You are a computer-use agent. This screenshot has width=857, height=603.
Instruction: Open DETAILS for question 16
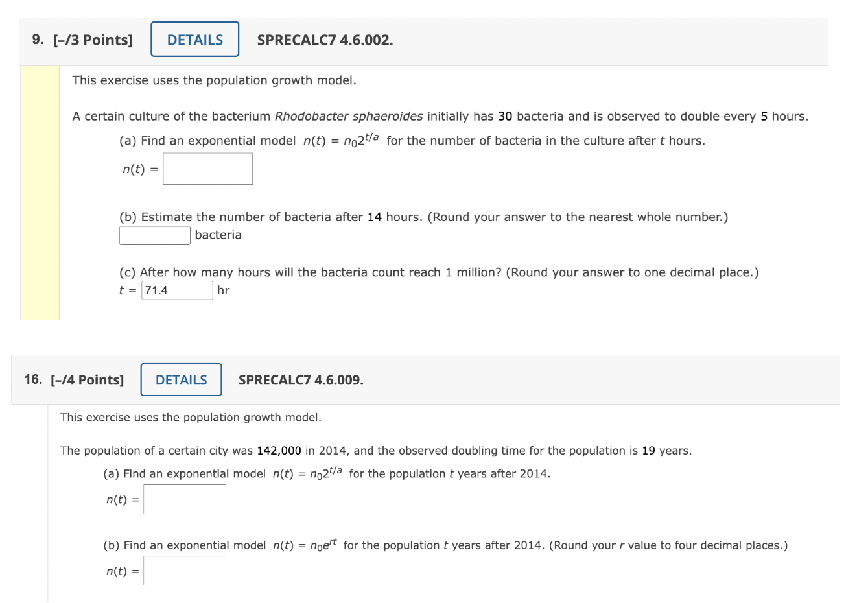[181, 379]
